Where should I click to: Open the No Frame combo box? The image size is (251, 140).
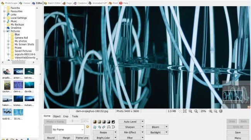[x=64, y=130]
